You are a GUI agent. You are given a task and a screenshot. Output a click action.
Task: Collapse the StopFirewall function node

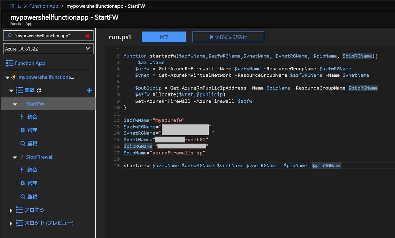point(15,157)
